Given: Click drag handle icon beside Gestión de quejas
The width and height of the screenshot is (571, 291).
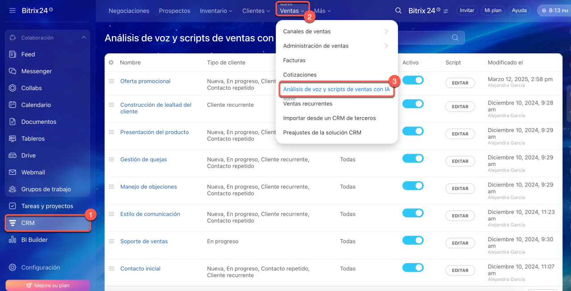Looking at the screenshot, I should tap(112, 159).
